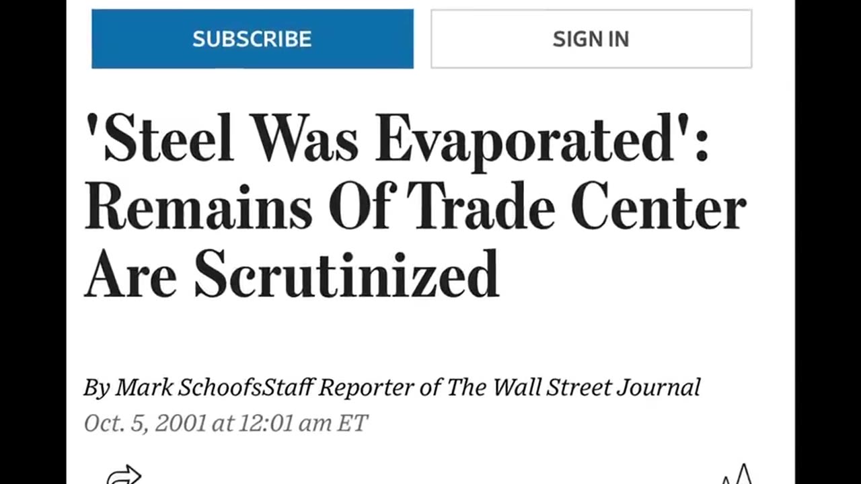Click 'Remains Of Trade Center' headline line
Image resolution: width=861 pixels, height=484 pixels.
tap(415, 208)
